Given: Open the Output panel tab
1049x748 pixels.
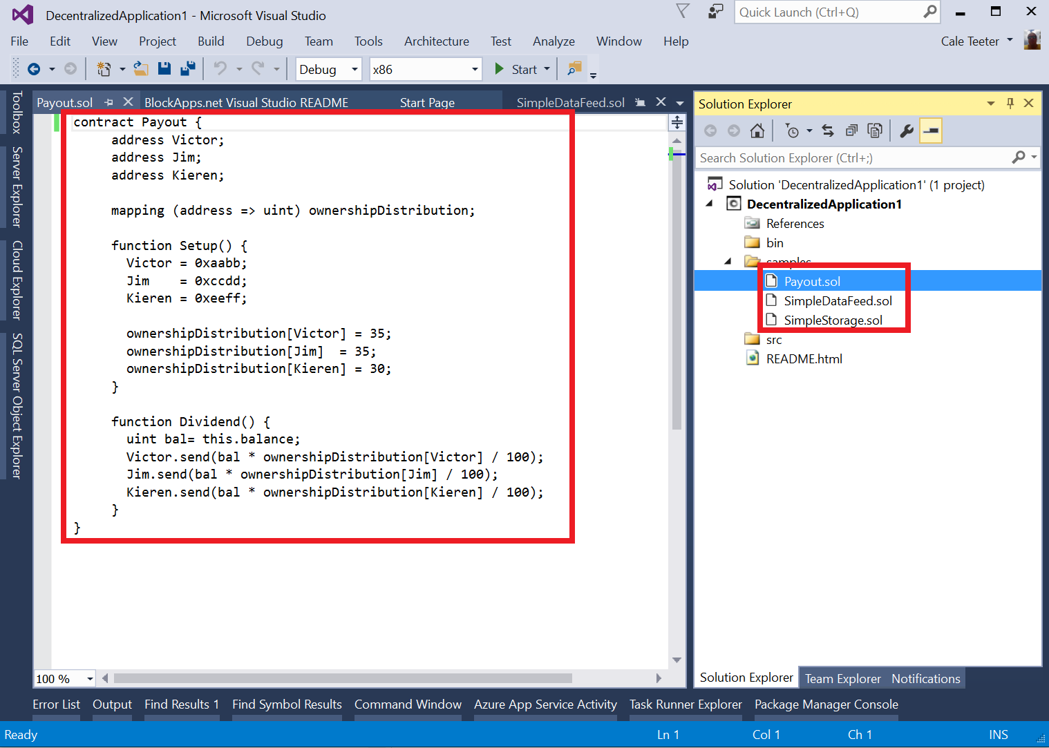Looking at the screenshot, I should (x=112, y=704).
